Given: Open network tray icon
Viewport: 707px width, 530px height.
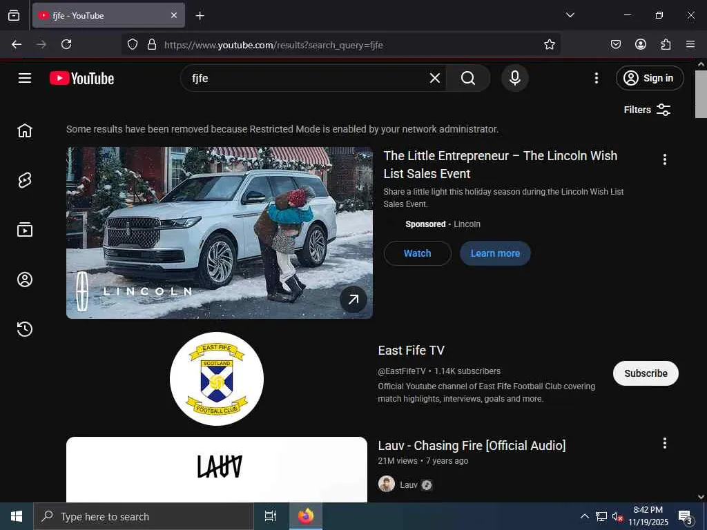Looking at the screenshot, I should pos(601,516).
